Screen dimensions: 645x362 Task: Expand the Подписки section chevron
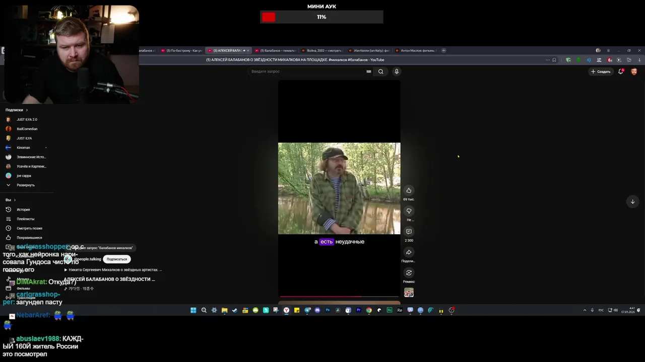click(27, 110)
